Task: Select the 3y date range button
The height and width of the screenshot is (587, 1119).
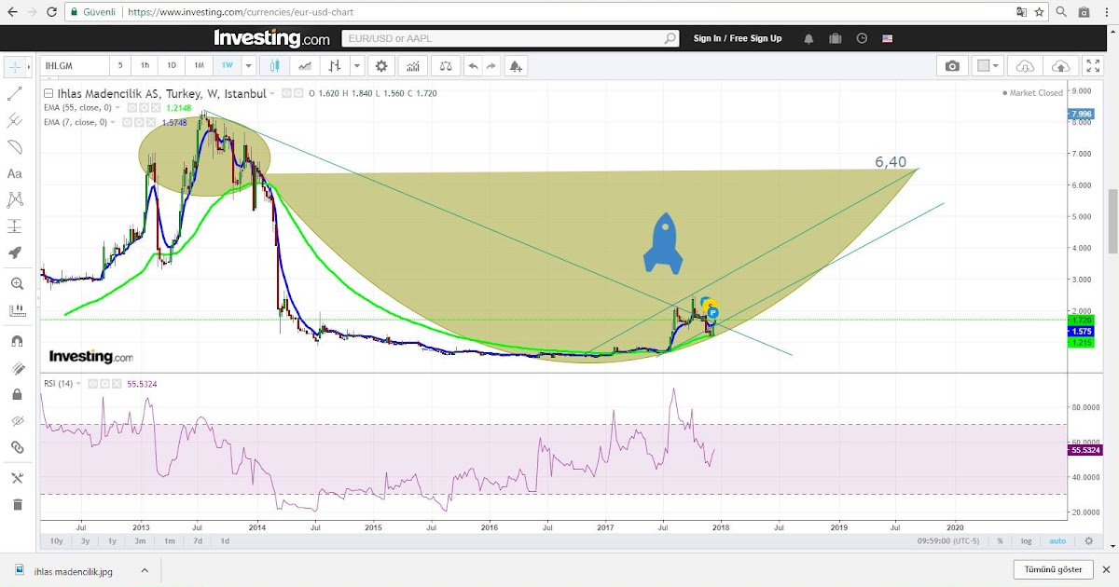Action: (x=85, y=540)
